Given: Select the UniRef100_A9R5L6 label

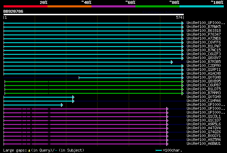Looking at the screenshot, I should tap(204, 124).
